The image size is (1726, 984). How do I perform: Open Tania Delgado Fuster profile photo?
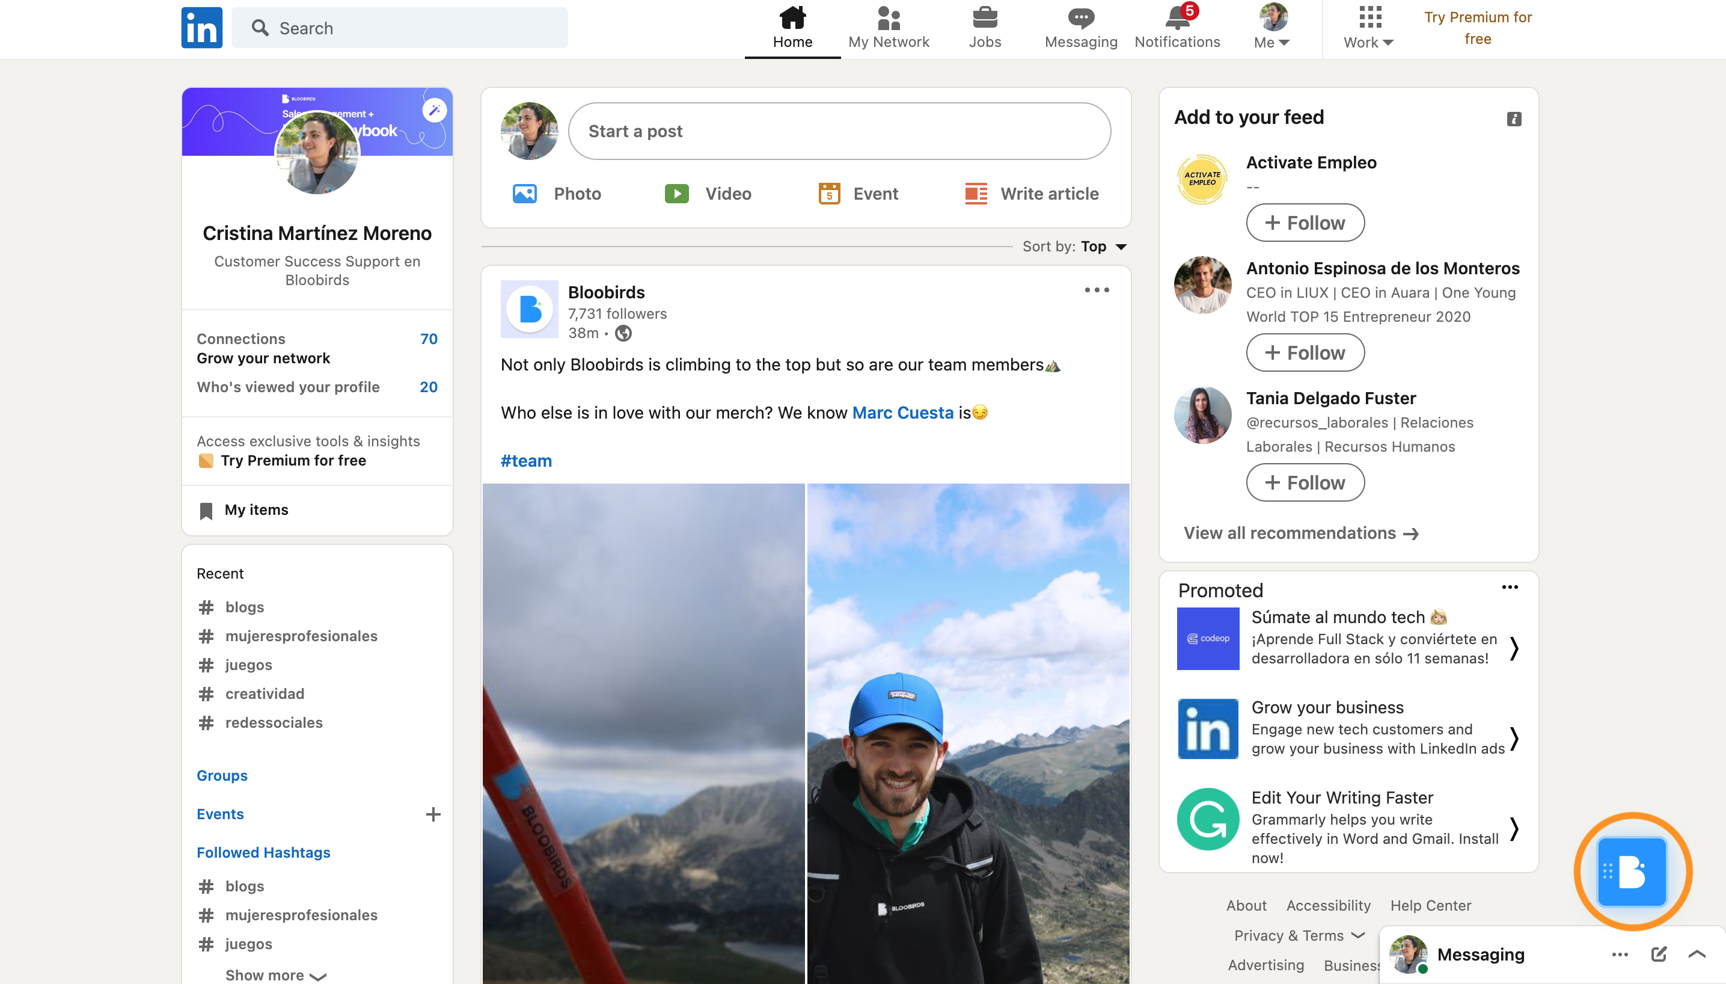point(1202,414)
